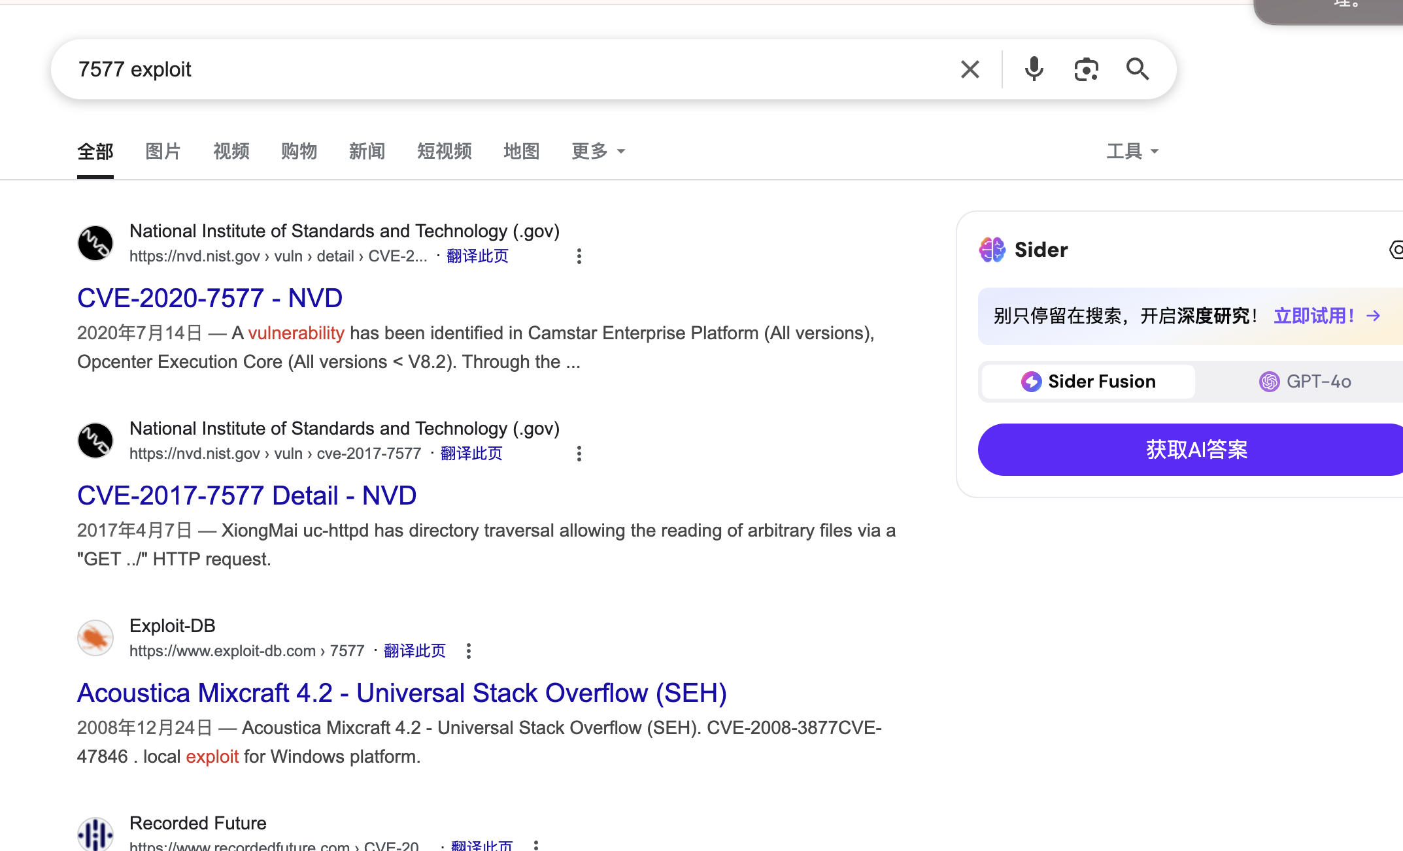
Task: Submit search with magnifying glass icon
Action: pos(1138,69)
